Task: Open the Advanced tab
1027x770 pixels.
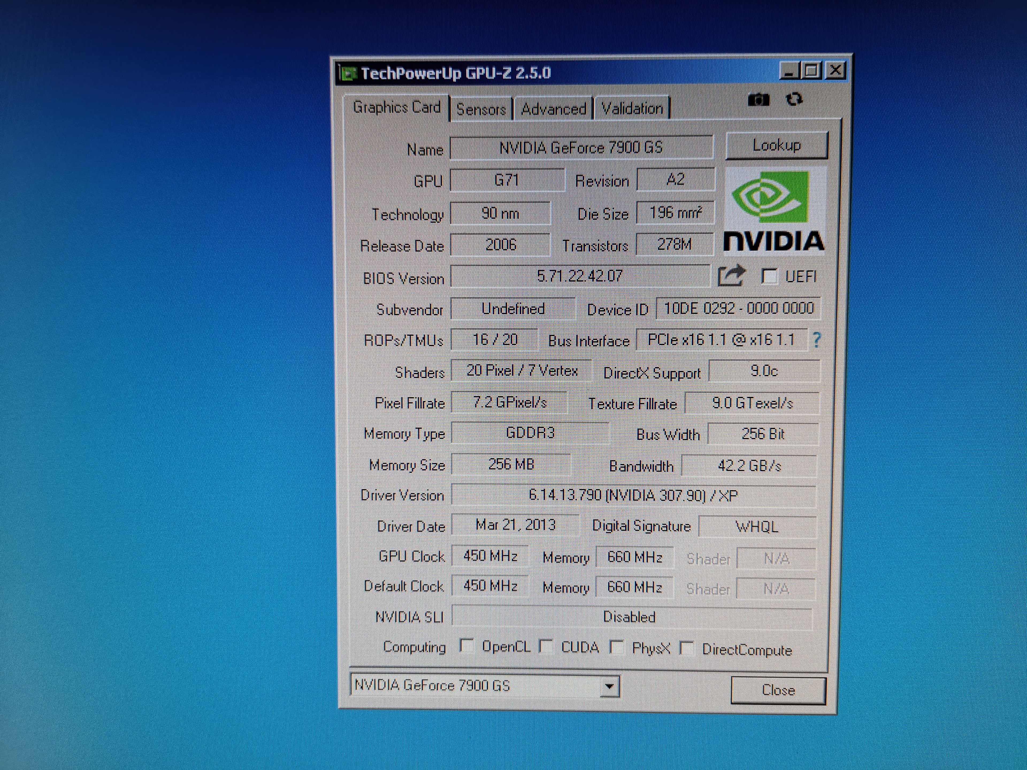Action: (x=553, y=110)
